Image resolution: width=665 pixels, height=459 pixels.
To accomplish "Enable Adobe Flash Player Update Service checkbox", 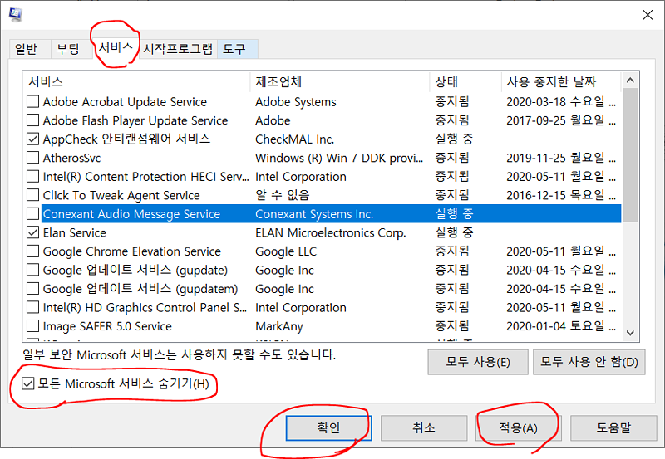I will coord(32,120).
